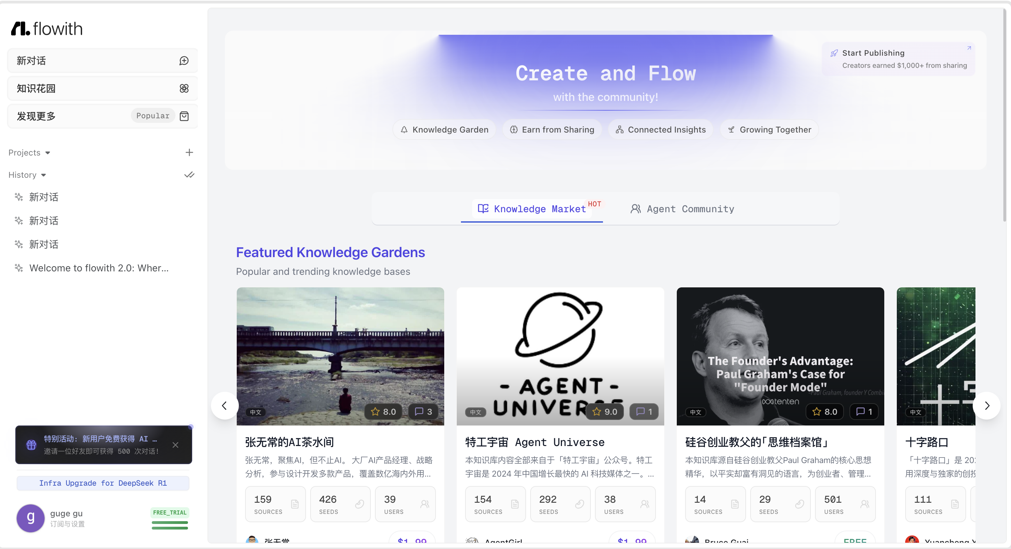Click the 中文 tag on 十字路口 card
This screenshot has width=1011, height=549.
[x=916, y=413]
